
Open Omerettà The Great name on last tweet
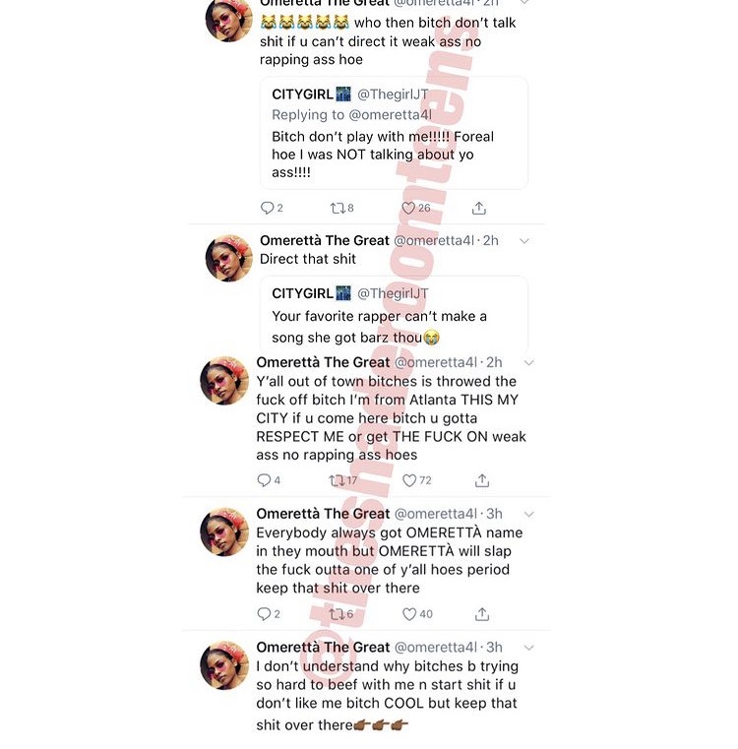coord(323,648)
